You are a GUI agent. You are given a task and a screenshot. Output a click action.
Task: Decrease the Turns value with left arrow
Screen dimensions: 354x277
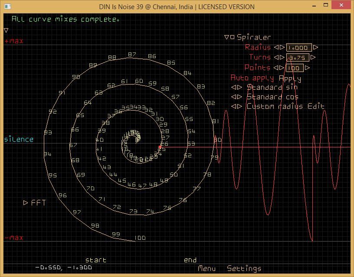[x=276, y=58]
